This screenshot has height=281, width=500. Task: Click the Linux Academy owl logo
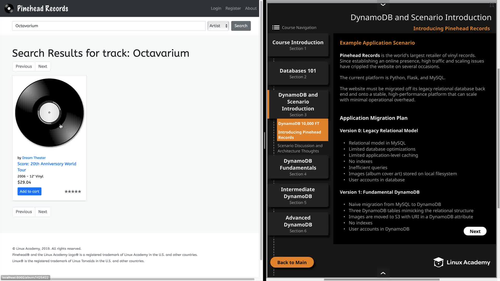pyautogui.click(x=439, y=262)
